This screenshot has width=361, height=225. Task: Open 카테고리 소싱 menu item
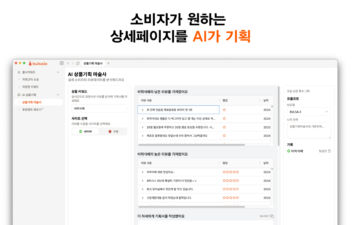tap(30, 80)
